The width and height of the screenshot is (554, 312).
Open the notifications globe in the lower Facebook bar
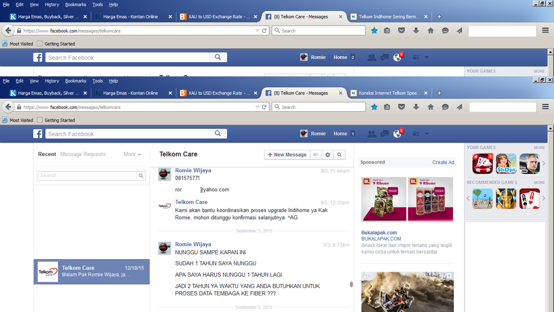397,133
